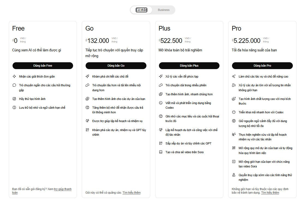Click Codex icon beside Viết mã và phát triển
Screen dimensions: 307x204
[x=161, y=103]
